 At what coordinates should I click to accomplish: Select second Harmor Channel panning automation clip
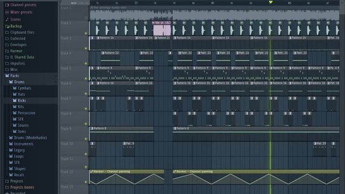coord(256,177)
